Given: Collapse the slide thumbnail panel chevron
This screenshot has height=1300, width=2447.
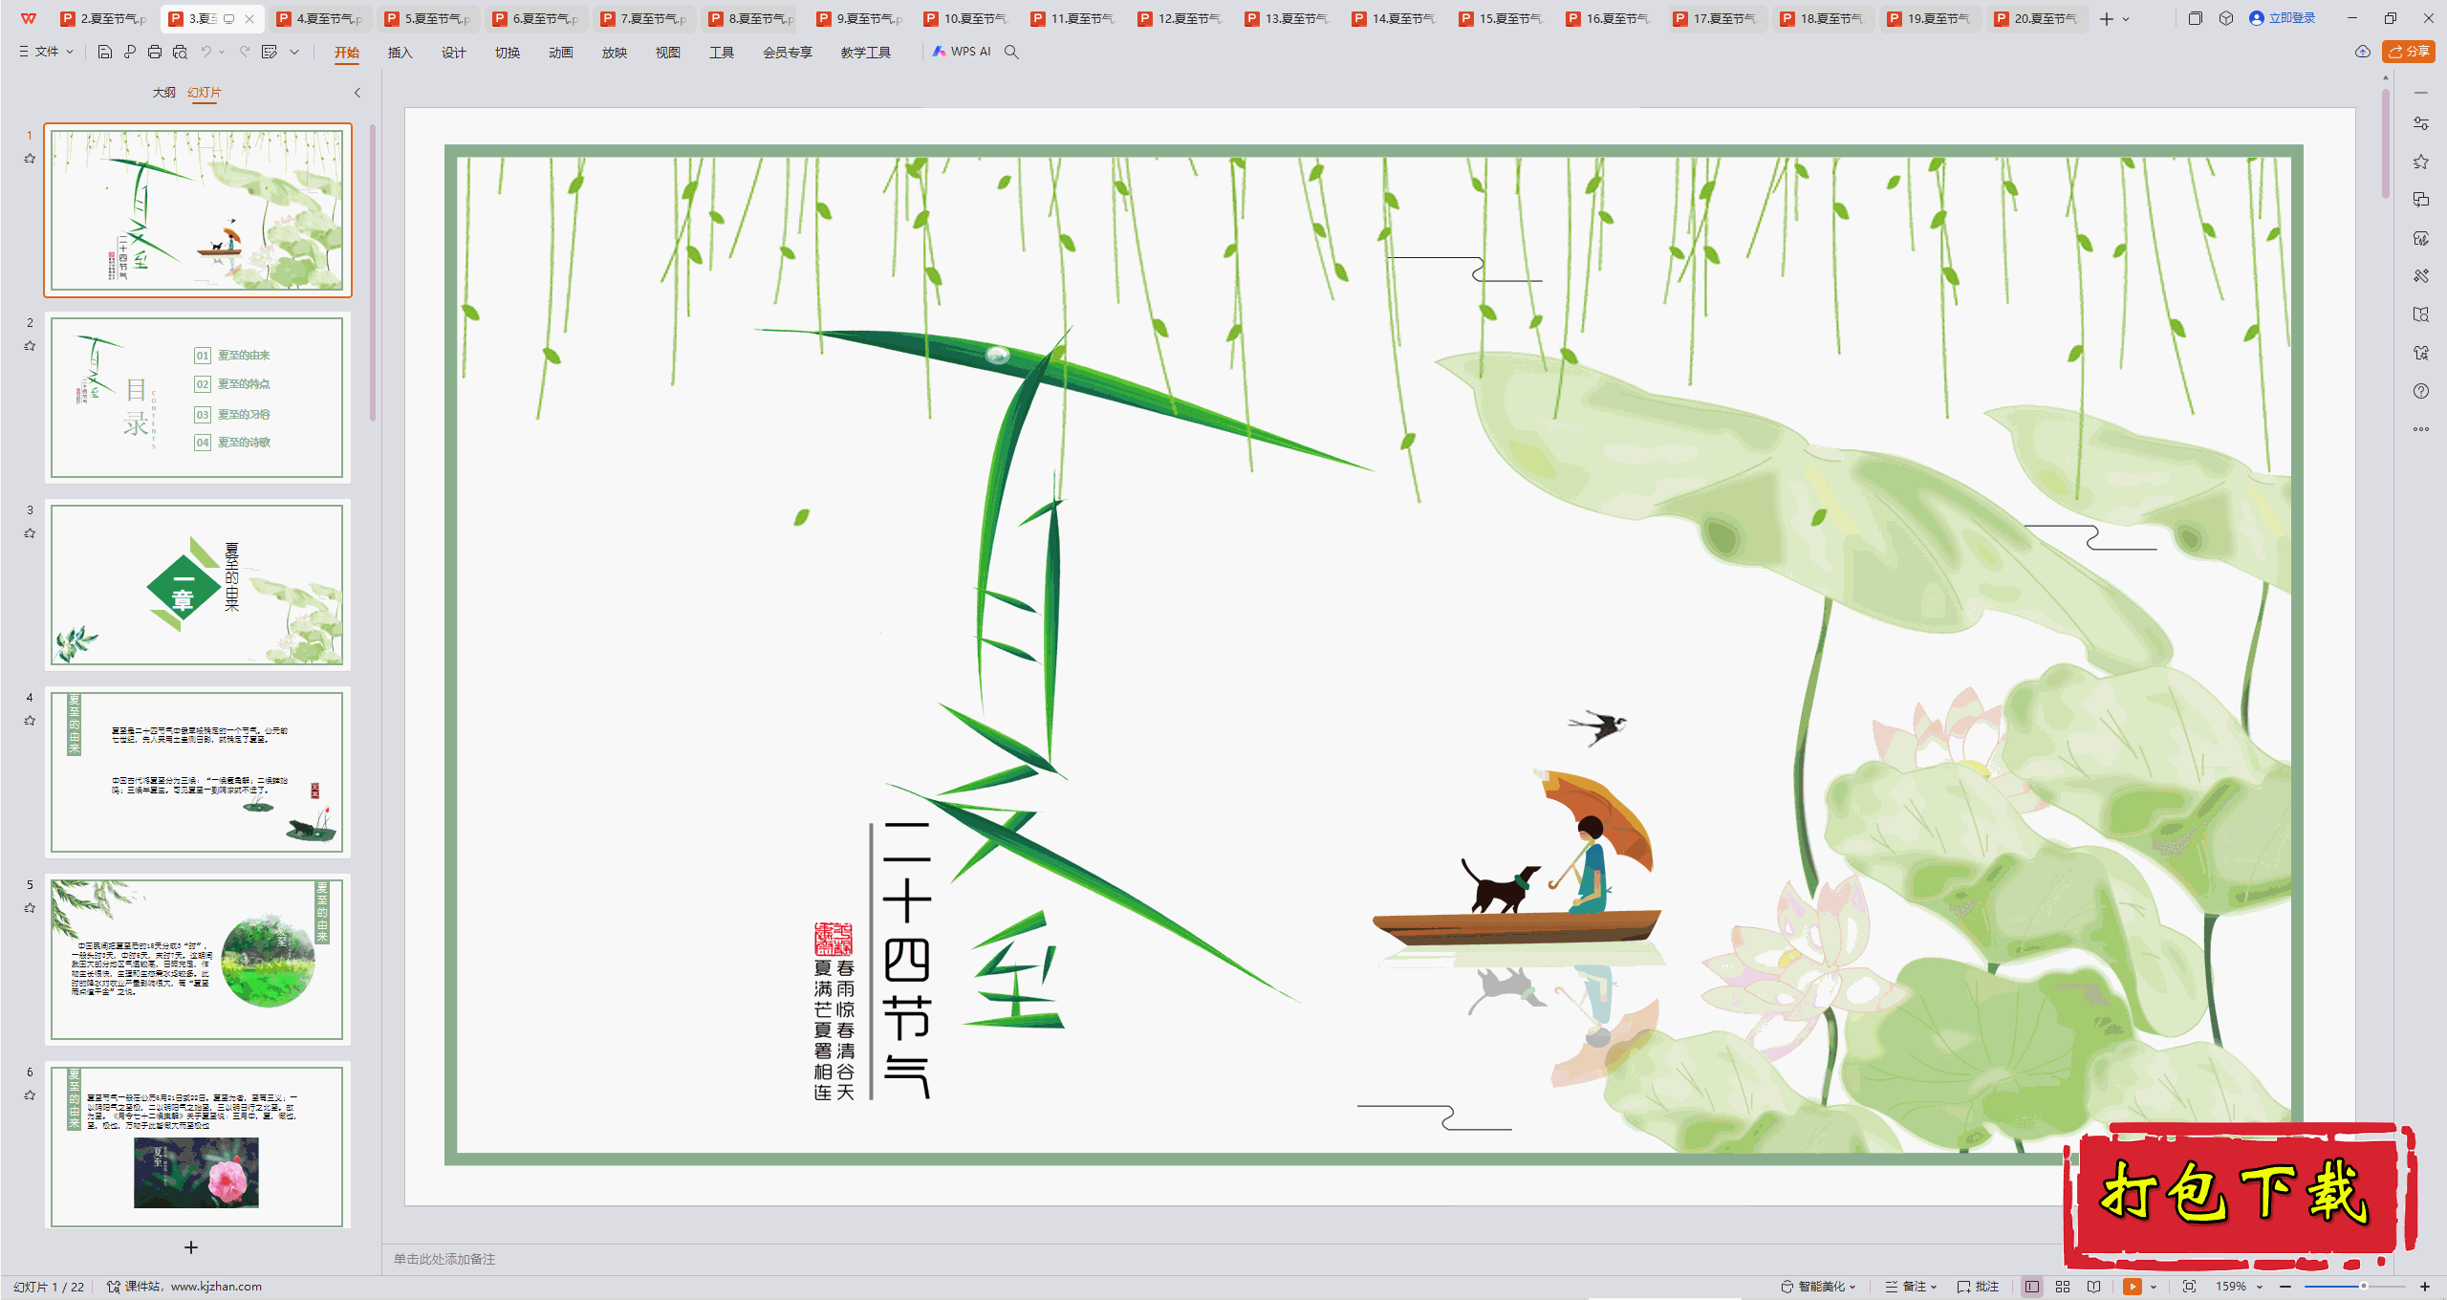Looking at the screenshot, I should (x=357, y=93).
